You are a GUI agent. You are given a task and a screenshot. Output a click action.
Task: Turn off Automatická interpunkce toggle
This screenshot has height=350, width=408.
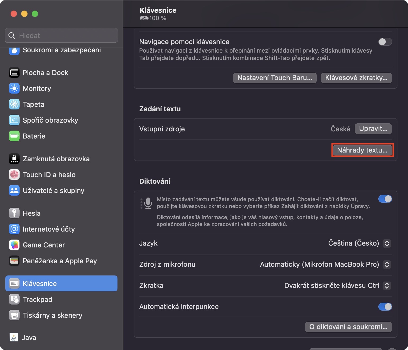385,307
